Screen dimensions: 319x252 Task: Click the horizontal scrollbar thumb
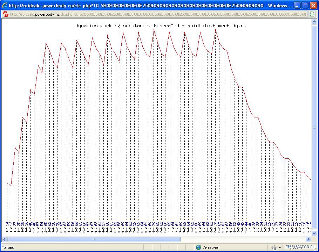coord(94,239)
